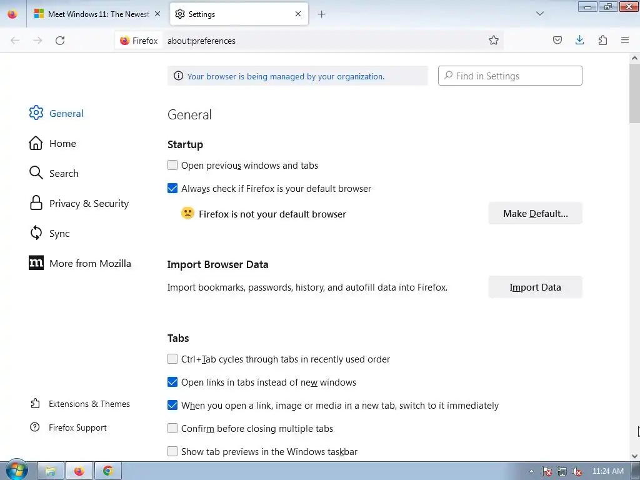Open the Sync settings category
Image resolution: width=640 pixels, height=480 pixels.
coord(49,233)
